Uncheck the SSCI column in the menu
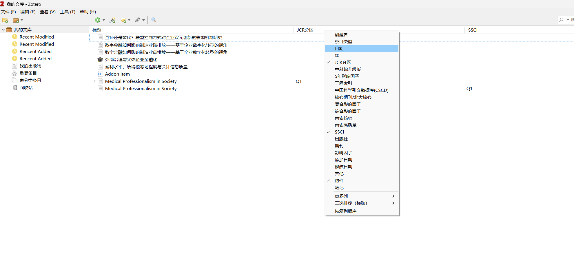574x263 pixels. coord(339,132)
